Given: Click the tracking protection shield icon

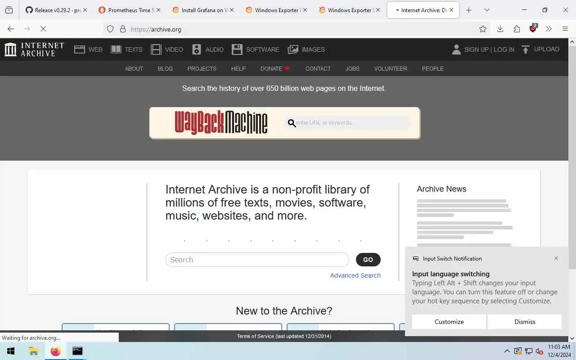Looking at the screenshot, I should pyautogui.click(x=110, y=29).
